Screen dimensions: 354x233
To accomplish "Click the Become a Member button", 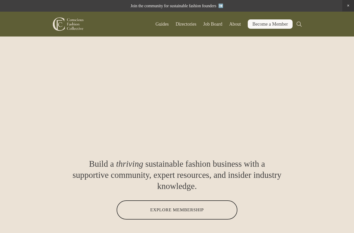I will pos(270,24).
